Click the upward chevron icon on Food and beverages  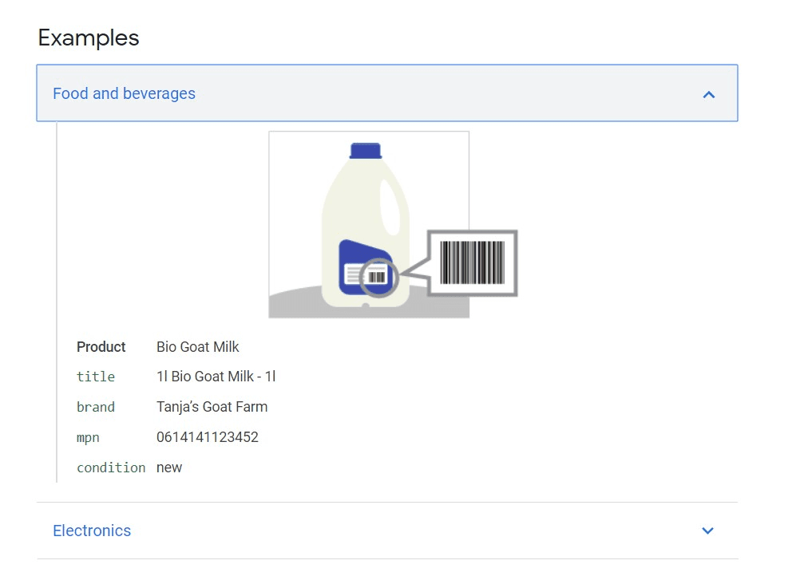coord(709,93)
